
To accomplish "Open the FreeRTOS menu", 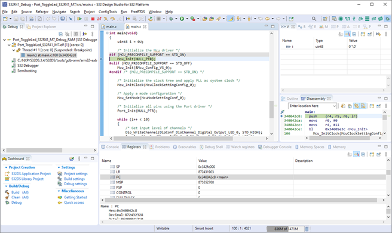I will tap(138, 12).
